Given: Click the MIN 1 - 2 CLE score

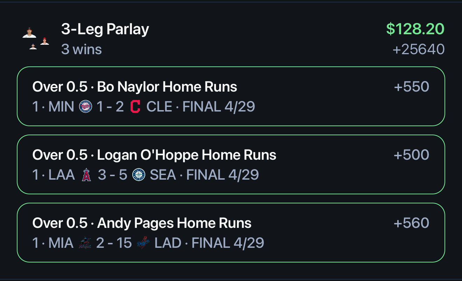Looking at the screenshot, I should pos(110,107).
